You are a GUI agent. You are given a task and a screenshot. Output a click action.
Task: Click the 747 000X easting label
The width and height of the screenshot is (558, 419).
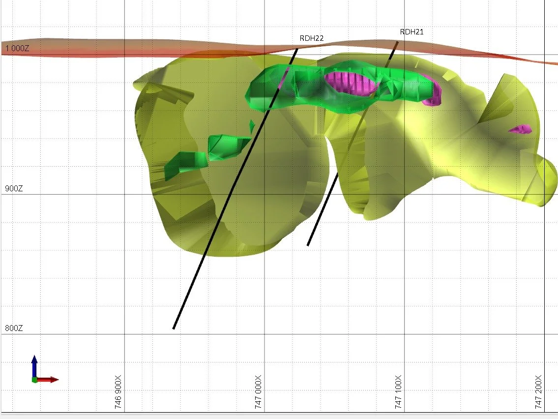pos(258,391)
